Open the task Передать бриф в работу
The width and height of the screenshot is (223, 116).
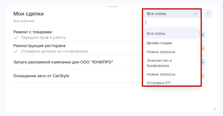43,37
